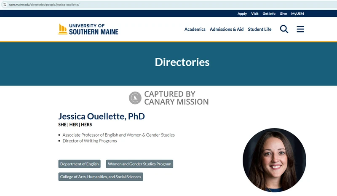The width and height of the screenshot is (337, 196).
Task: Open the Academics menu item
Action: [195, 29]
